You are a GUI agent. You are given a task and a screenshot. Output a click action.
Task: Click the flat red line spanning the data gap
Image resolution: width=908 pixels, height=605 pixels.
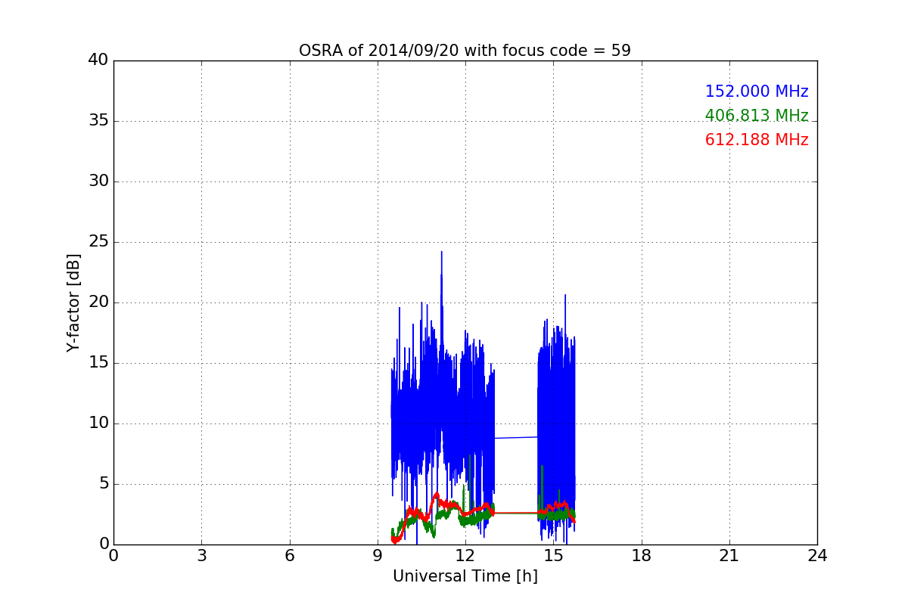pos(516,513)
